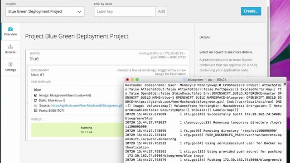Click the 'Removing temporary directory' terminal line
Viewport: 290px width, 163px height.
203,125
